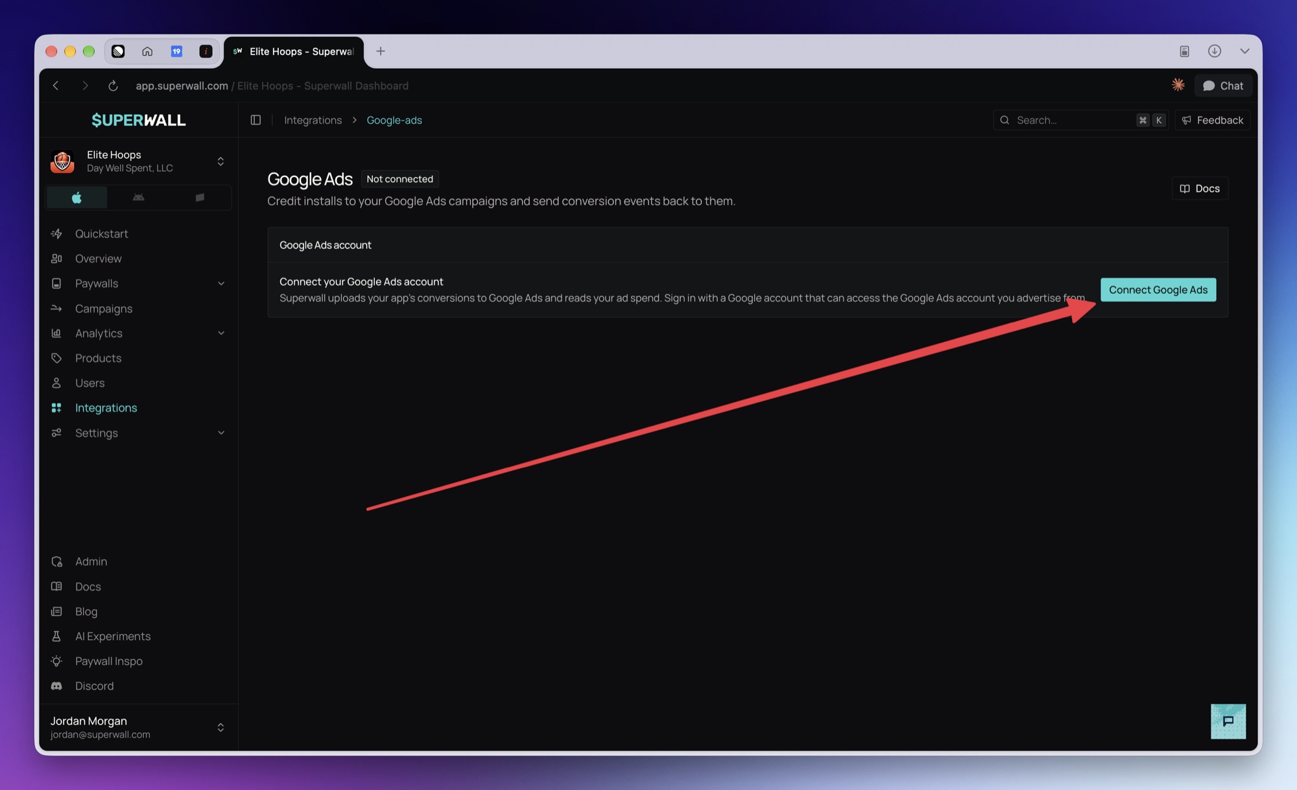Screen dimensions: 1297x790
Task: Open the support chat widget
Action: tap(1228, 721)
